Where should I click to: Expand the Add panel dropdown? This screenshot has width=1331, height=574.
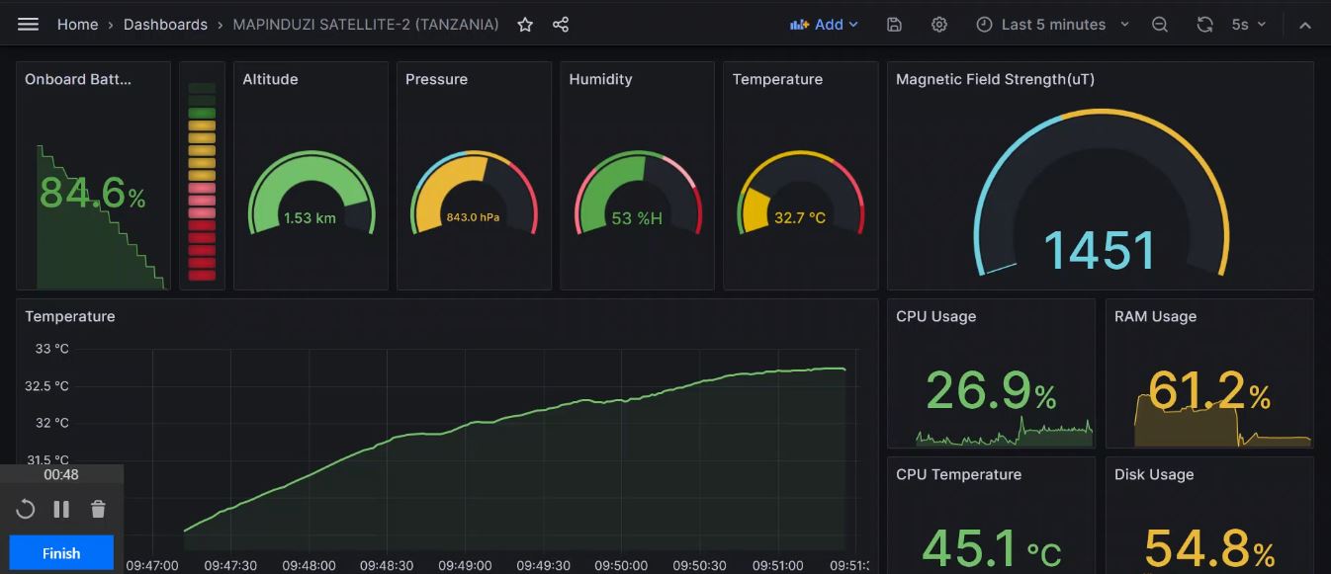(x=824, y=25)
